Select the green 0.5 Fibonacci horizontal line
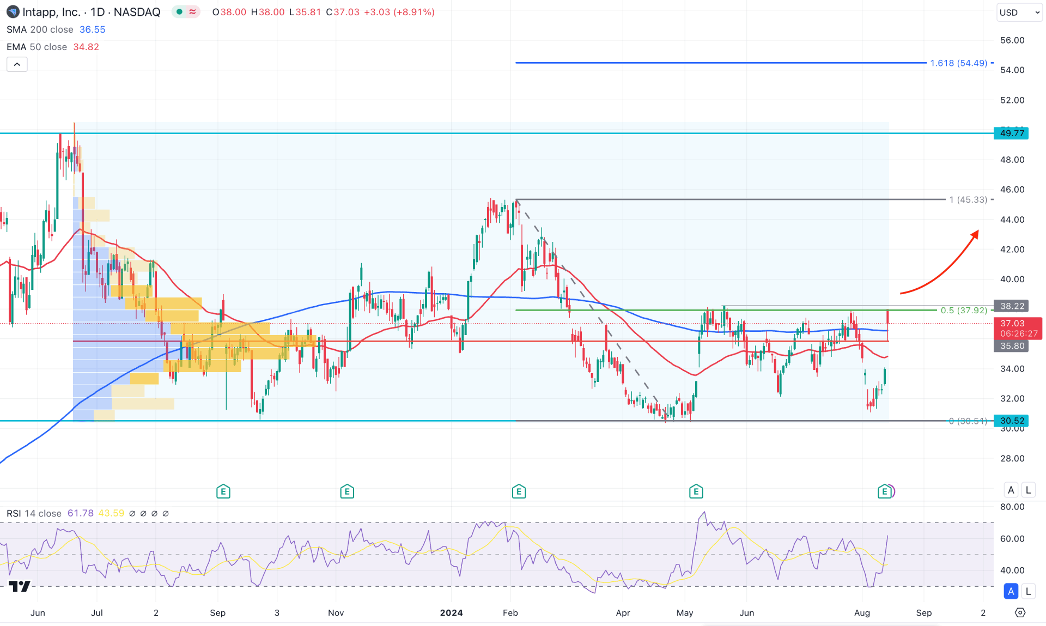Viewport: 1046px width, 626px height. 726,310
